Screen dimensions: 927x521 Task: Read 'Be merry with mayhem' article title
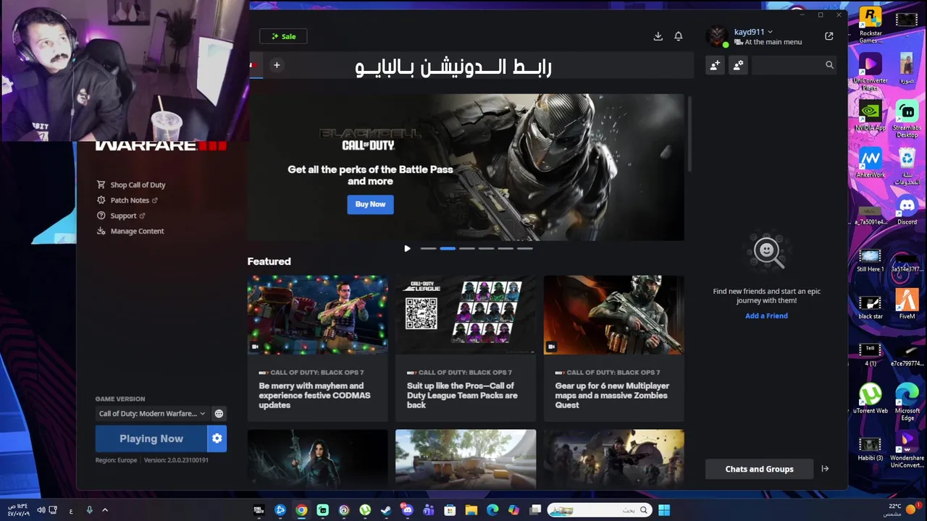click(314, 395)
